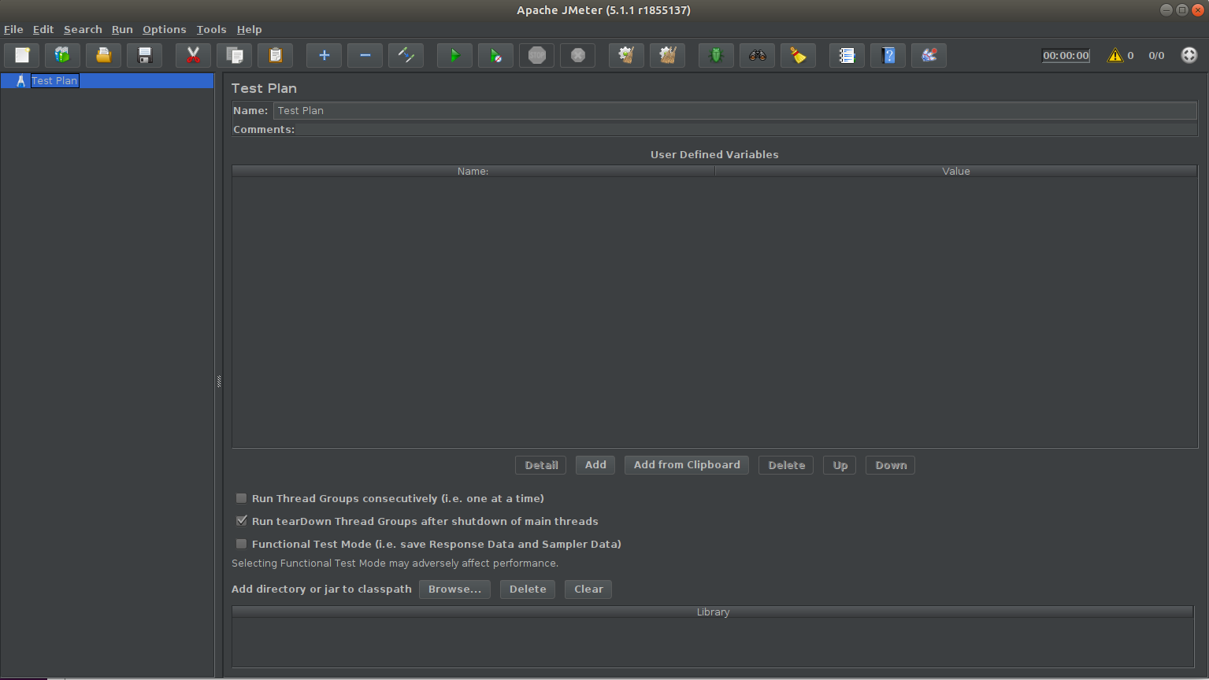Click the Down button
Screen dimensions: 1209x680
pyautogui.click(x=891, y=465)
